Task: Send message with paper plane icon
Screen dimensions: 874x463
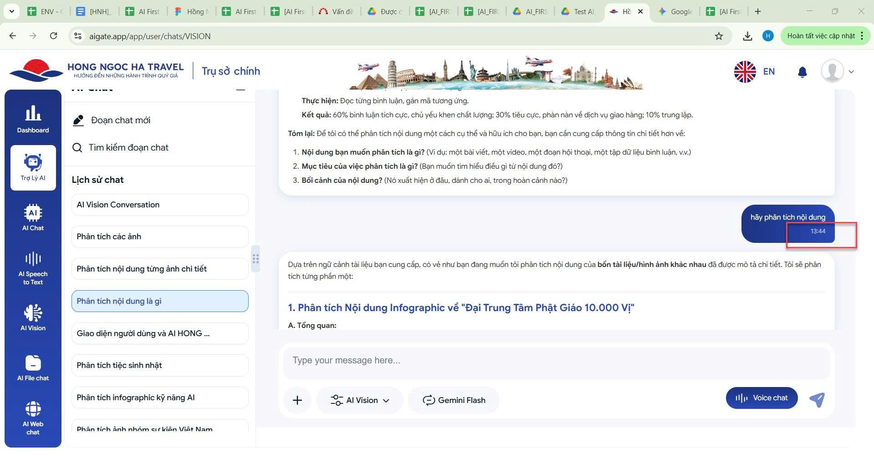Action: click(x=817, y=400)
